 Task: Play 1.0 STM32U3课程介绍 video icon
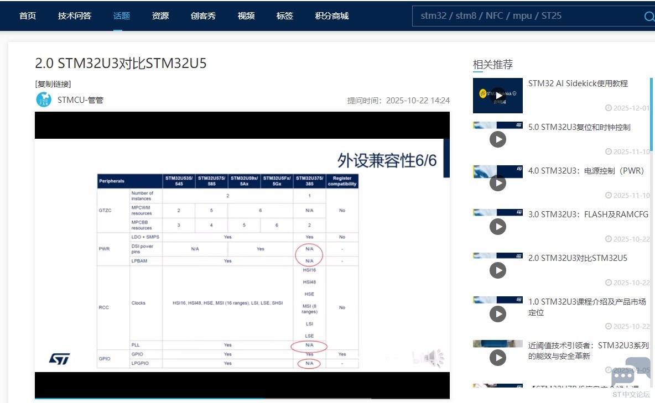tap(497, 313)
